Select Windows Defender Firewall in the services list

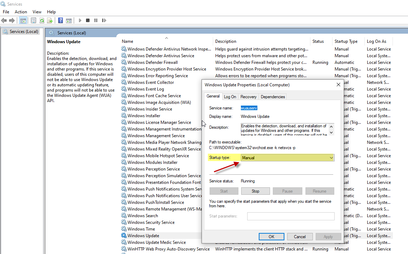click(x=152, y=62)
